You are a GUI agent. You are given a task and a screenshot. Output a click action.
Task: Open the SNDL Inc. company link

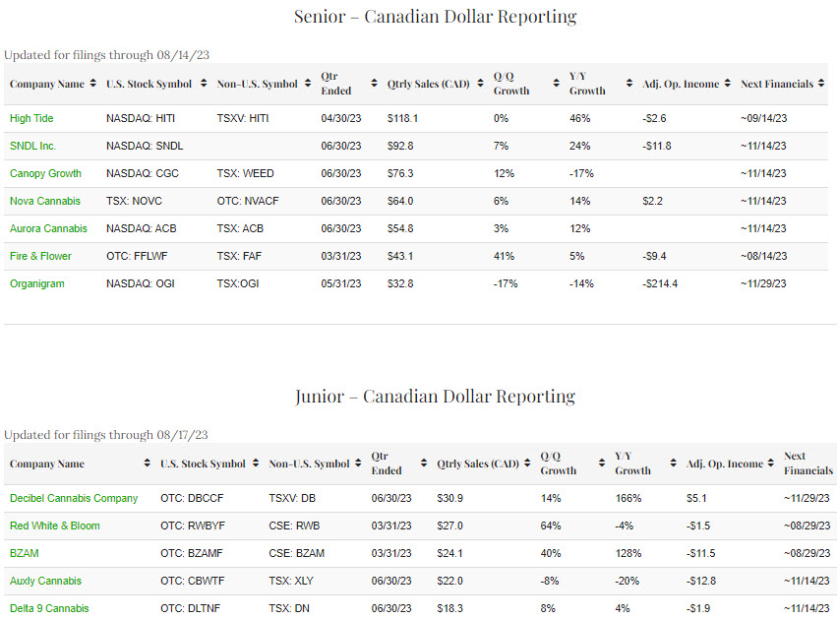32,146
